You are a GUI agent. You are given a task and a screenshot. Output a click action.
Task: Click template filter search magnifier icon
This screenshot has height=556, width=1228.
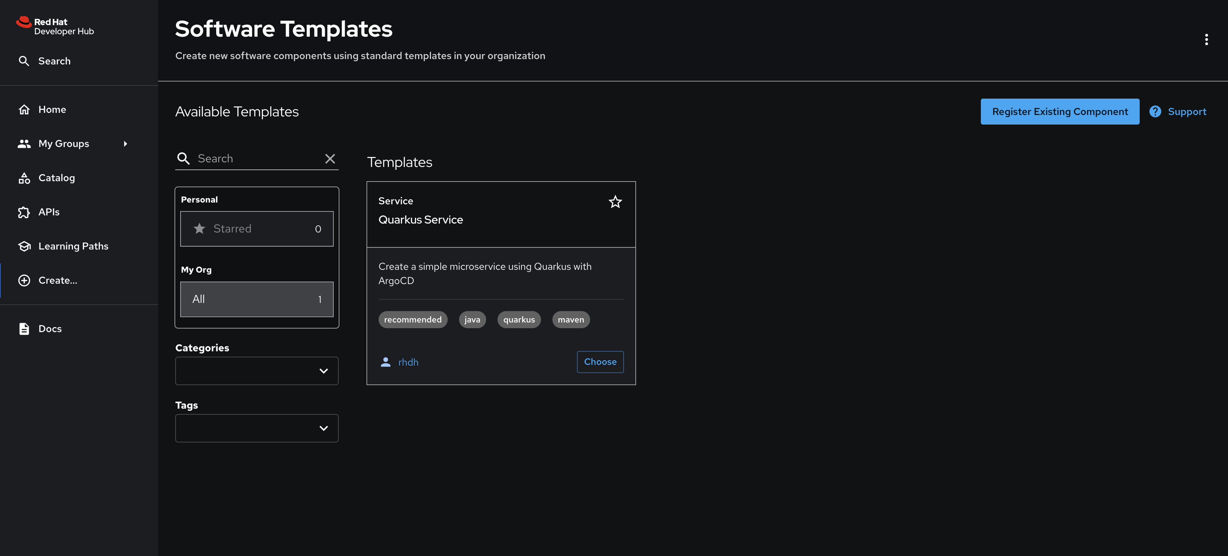click(x=183, y=159)
